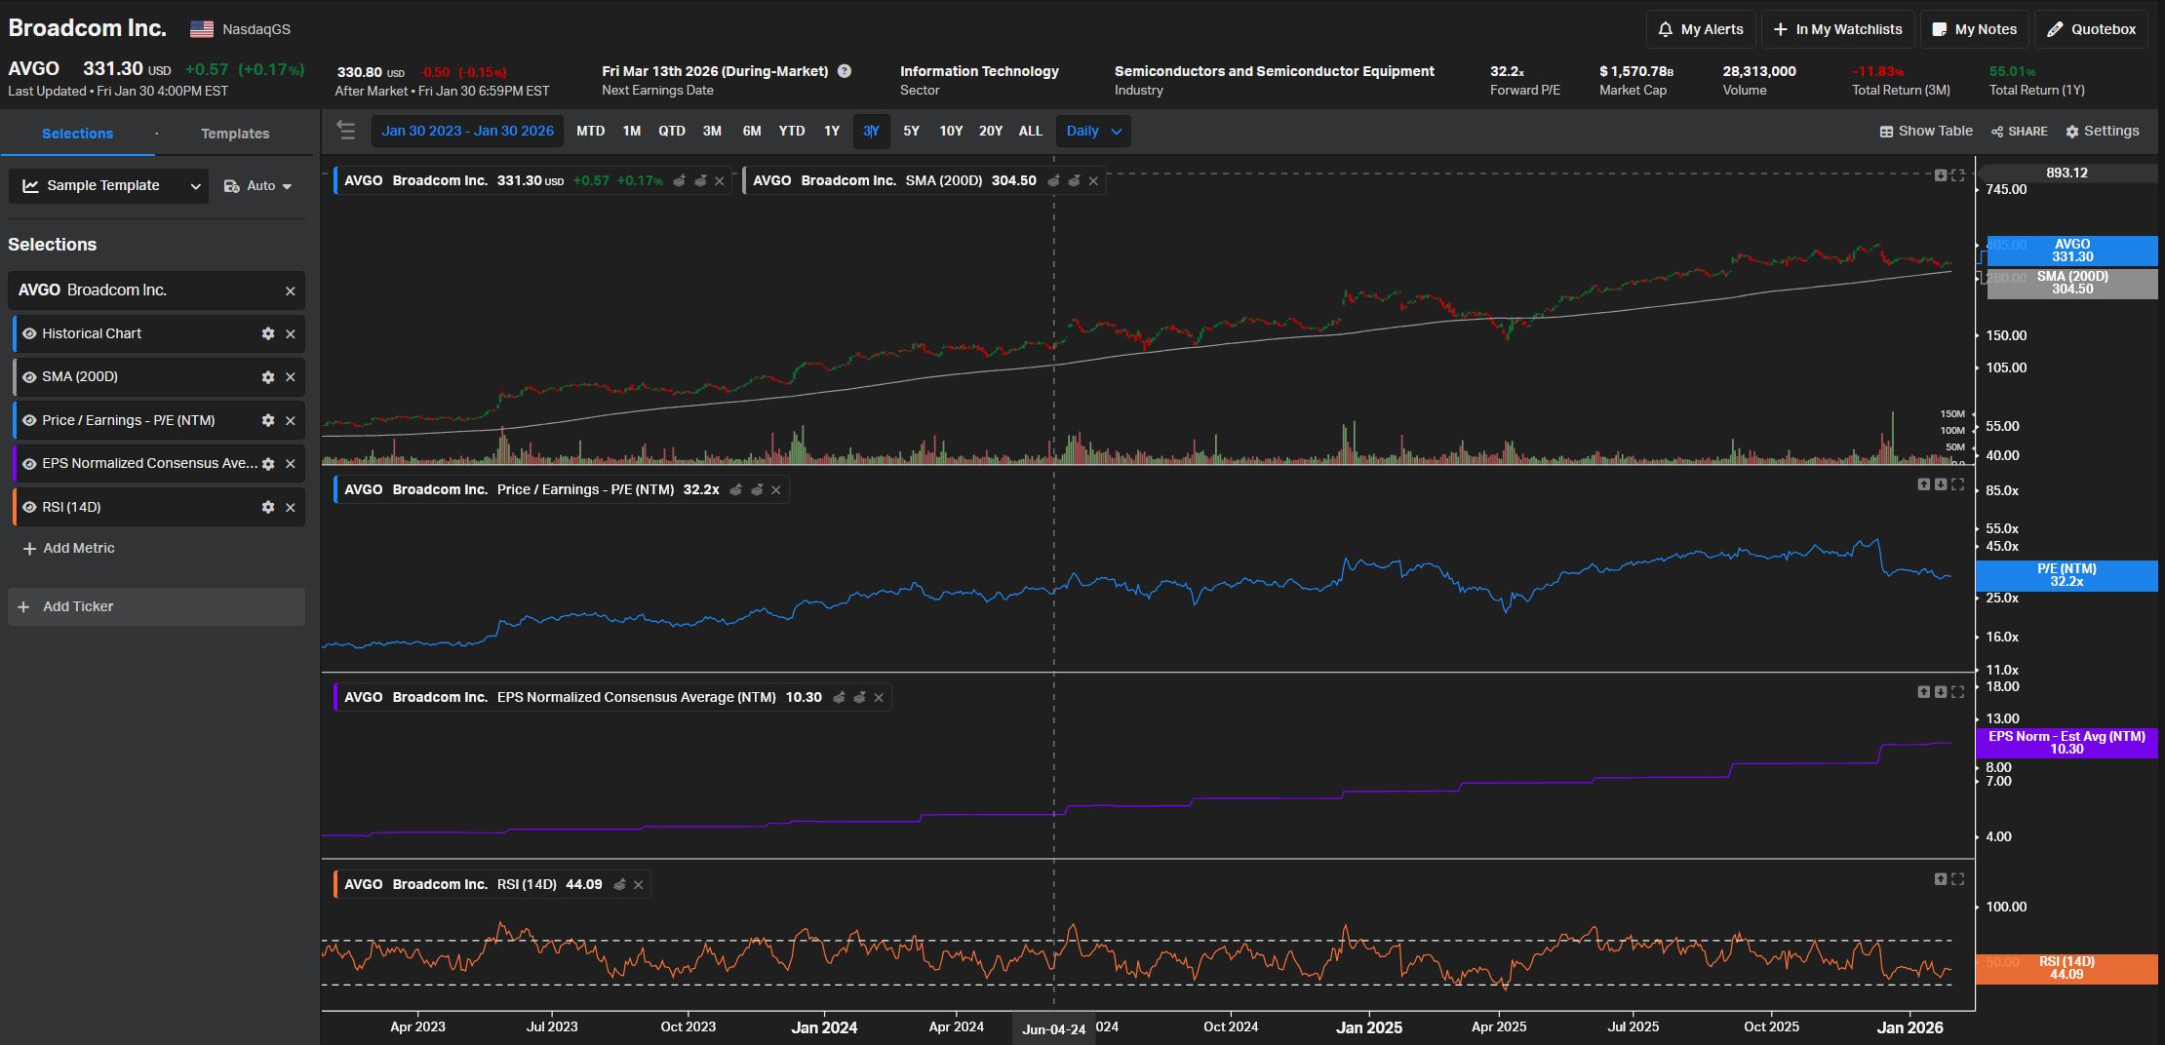The height and width of the screenshot is (1045, 2165).
Task: Expand the price chart pane to fullscreen
Action: [1957, 175]
